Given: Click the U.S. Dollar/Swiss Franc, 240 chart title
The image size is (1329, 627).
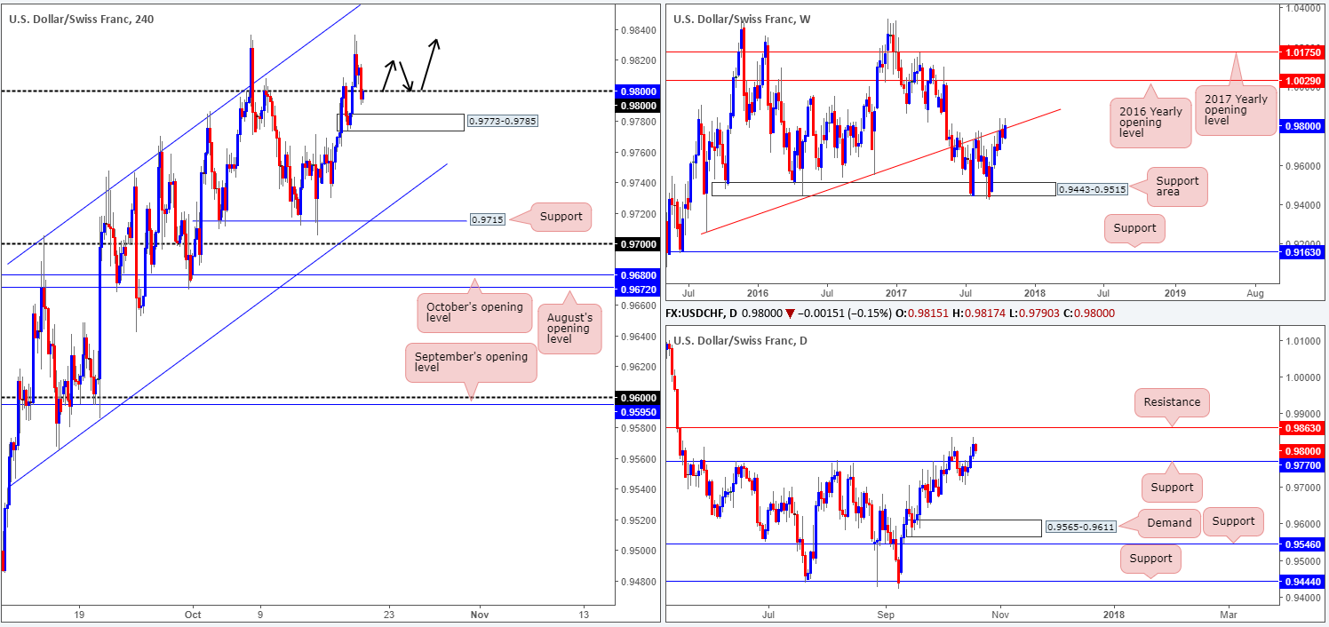Looking at the screenshot, I should pos(82,19).
